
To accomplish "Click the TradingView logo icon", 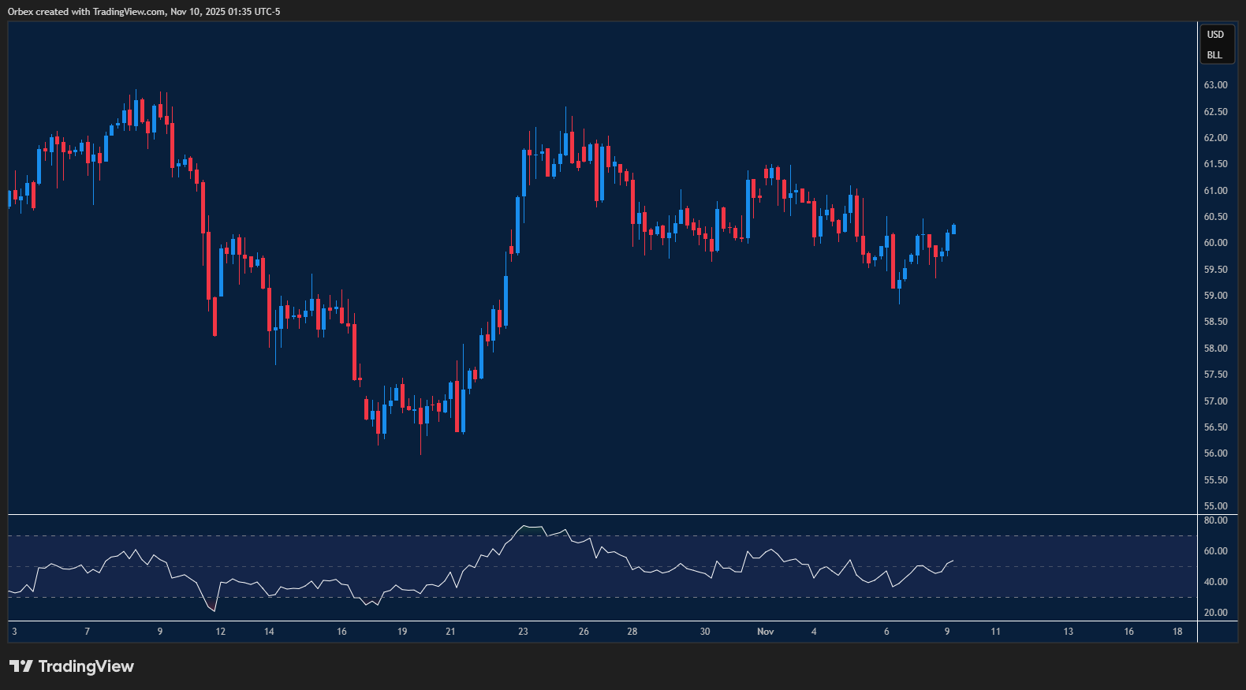I will click(x=21, y=666).
